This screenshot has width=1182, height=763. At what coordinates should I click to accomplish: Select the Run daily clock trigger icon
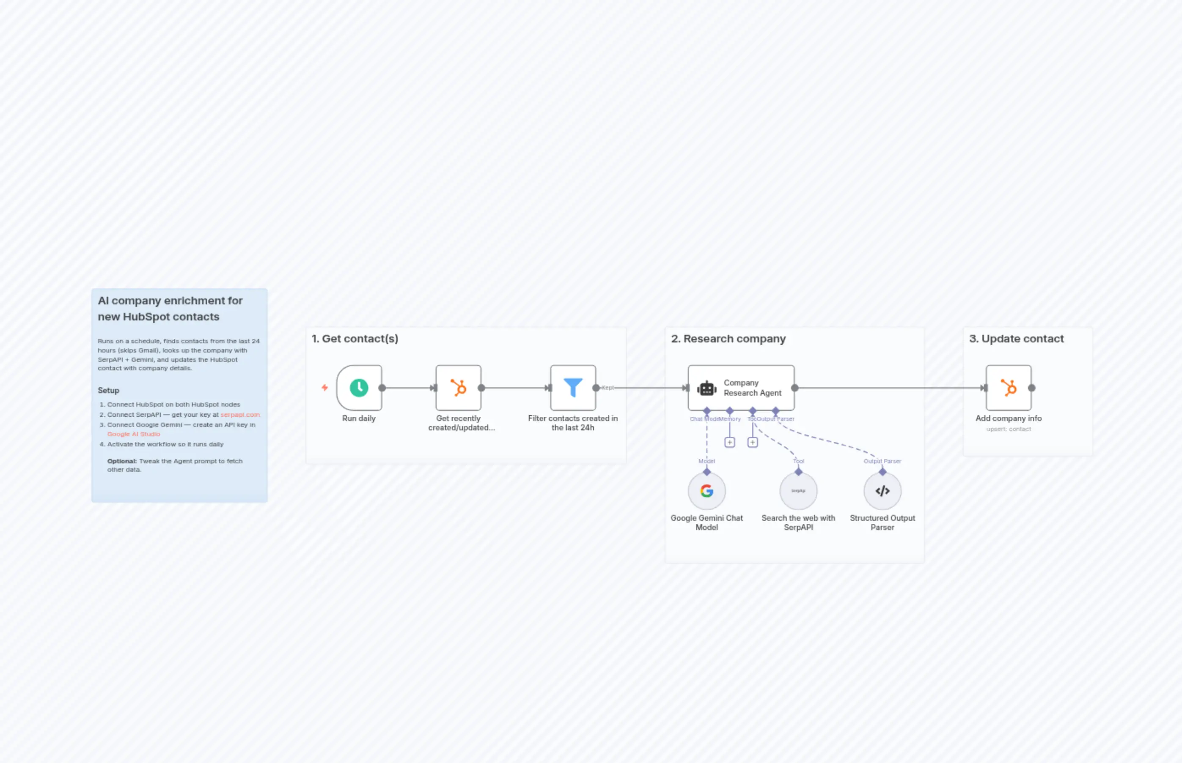359,388
